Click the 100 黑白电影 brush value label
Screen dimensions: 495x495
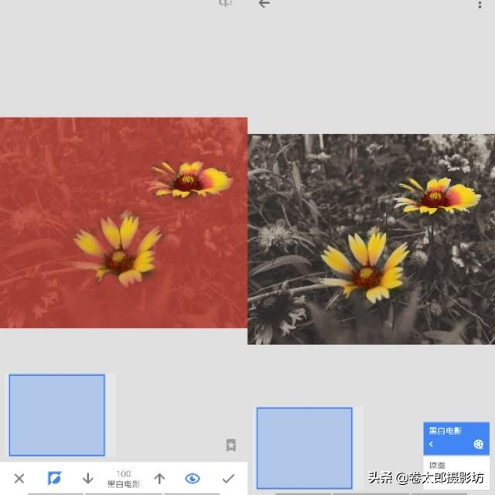(124, 479)
